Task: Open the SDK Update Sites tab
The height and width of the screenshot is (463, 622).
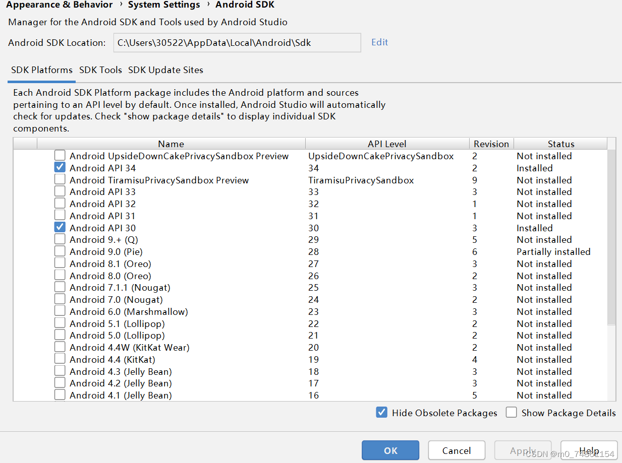Action: coord(165,70)
